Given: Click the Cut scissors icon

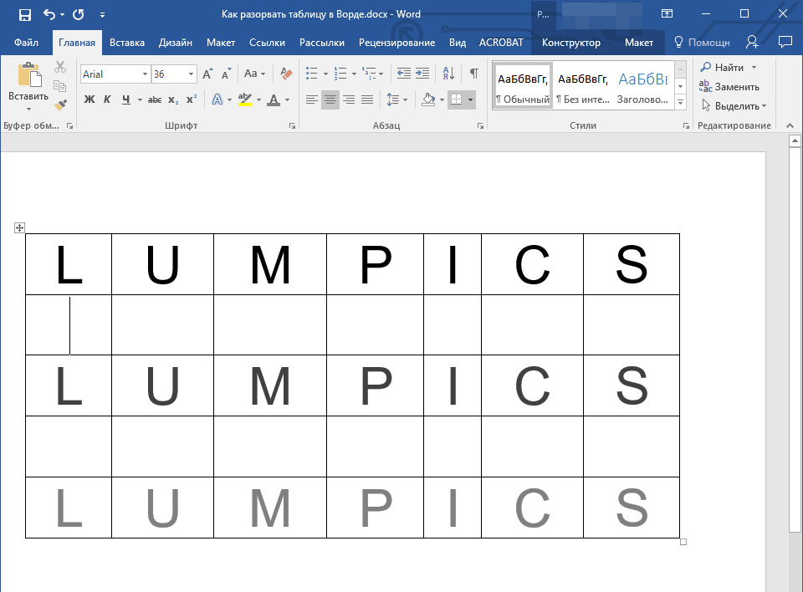Looking at the screenshot, I should [60, 68].
